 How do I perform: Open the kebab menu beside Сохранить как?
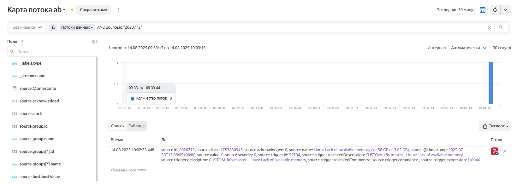pos(118,10)
